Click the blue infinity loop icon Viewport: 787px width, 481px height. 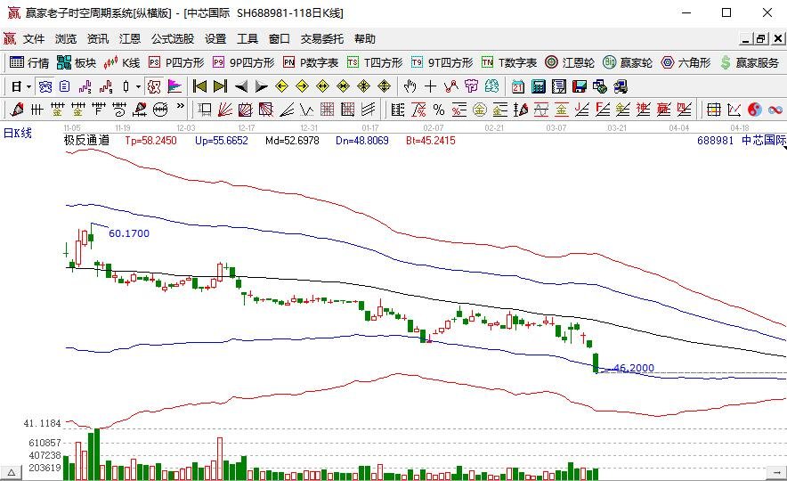775,109
